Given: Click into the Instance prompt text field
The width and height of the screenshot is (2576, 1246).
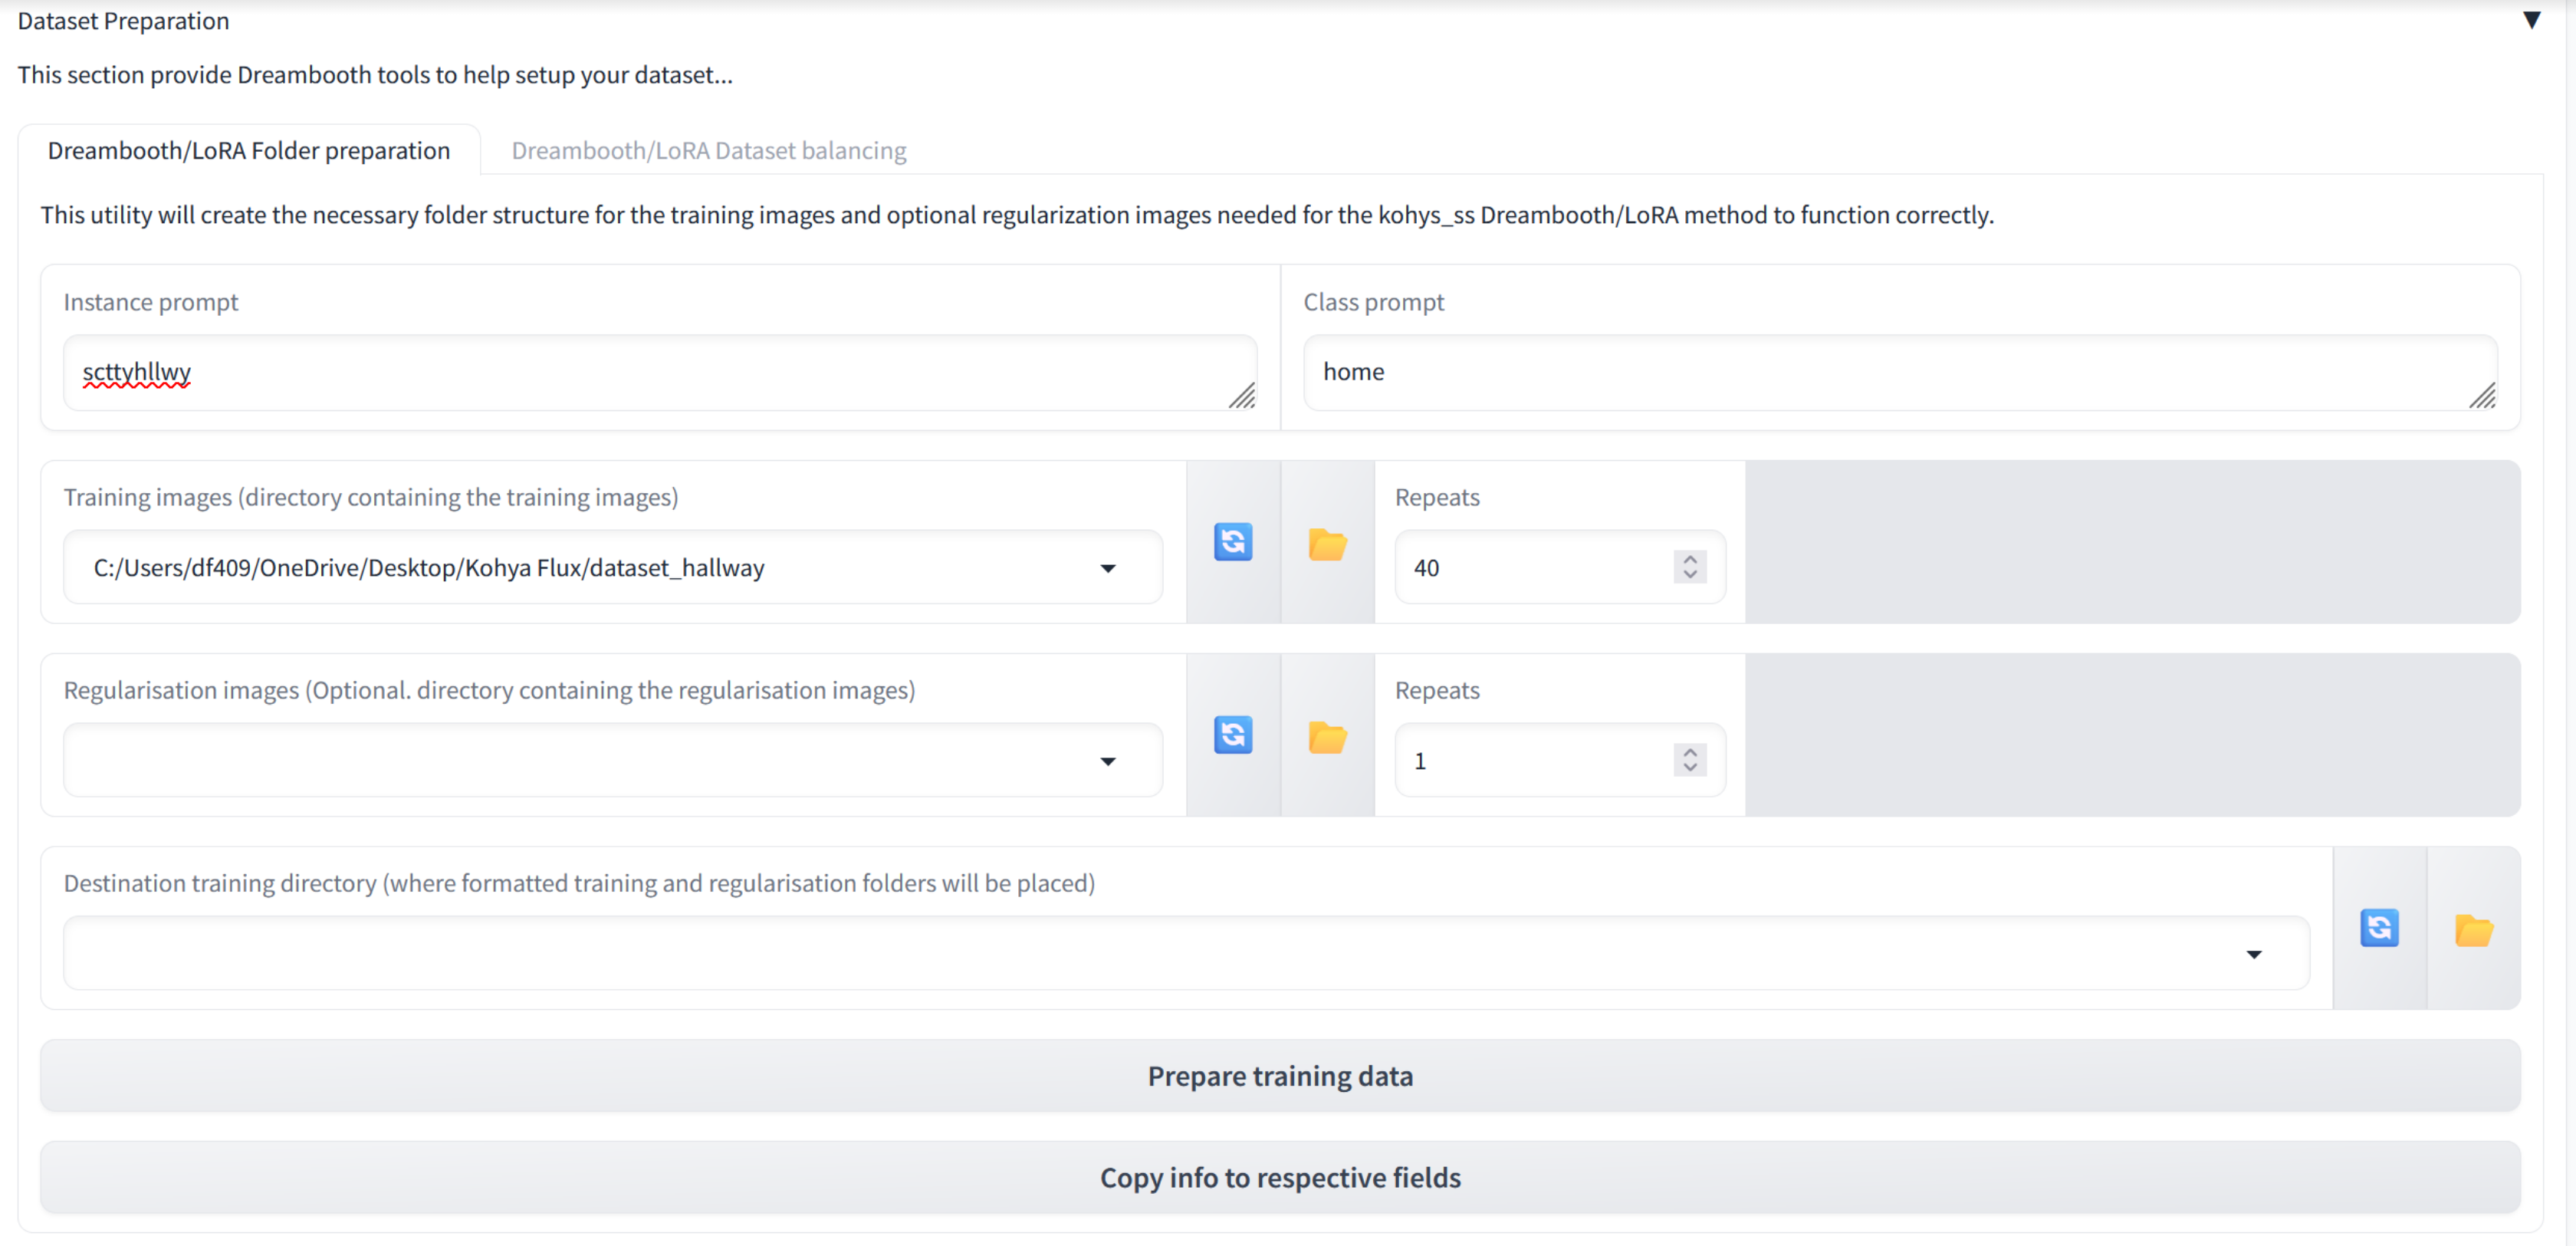Looking at the screenshot, I should 640,372.
